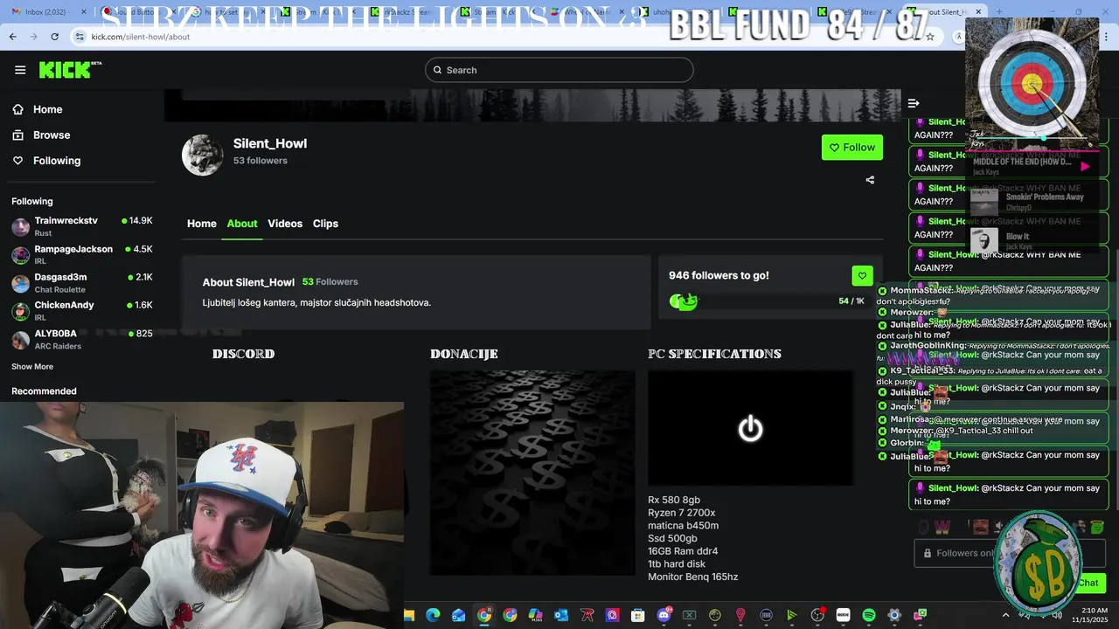The width and height of the screenshot is (1119, 629).
Task: Open Trainwreckstv channel in Following list
Action: 82,226
